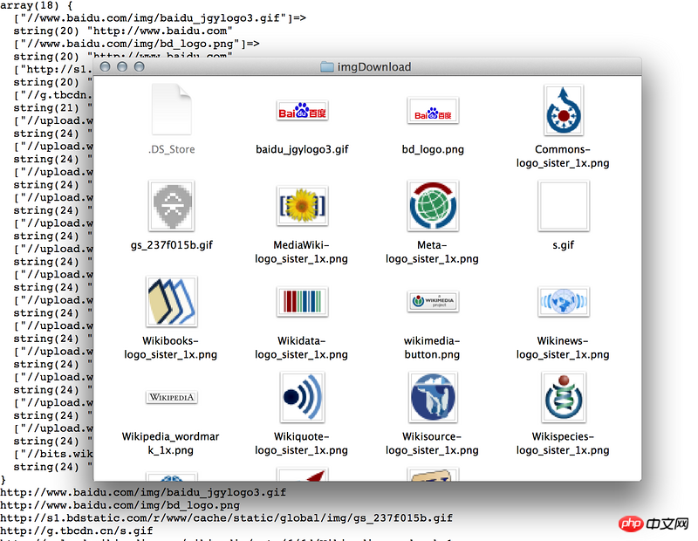Click the .DS_Store file icon
The width and height of the screenshot is (698, 541).
pyautogui.click(x=171, y=111)
